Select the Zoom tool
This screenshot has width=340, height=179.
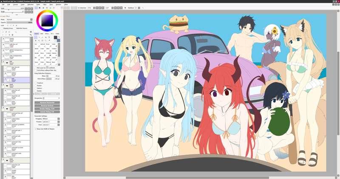(x=39, y=40)
